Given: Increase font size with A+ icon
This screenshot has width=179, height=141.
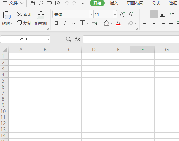Looking at the screenshot, I should (x=122, y=14).
